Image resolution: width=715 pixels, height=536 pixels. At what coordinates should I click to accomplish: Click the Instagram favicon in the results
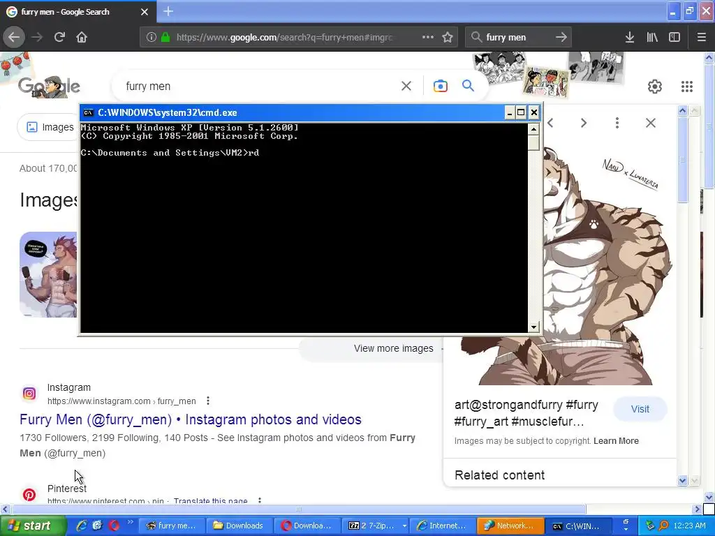29,394
